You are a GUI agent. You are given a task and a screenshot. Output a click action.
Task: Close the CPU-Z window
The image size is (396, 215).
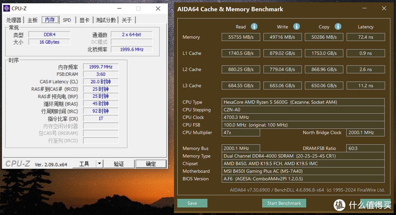(x=158, y=8)
